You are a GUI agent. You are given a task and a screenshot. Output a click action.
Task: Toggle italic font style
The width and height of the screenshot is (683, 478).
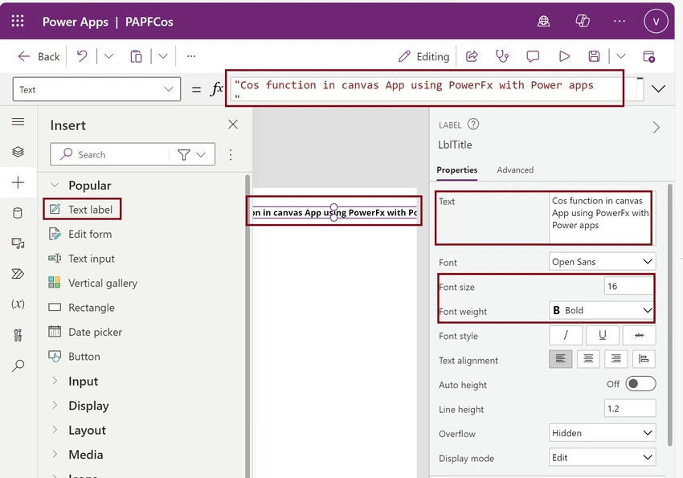click(566, 335)
